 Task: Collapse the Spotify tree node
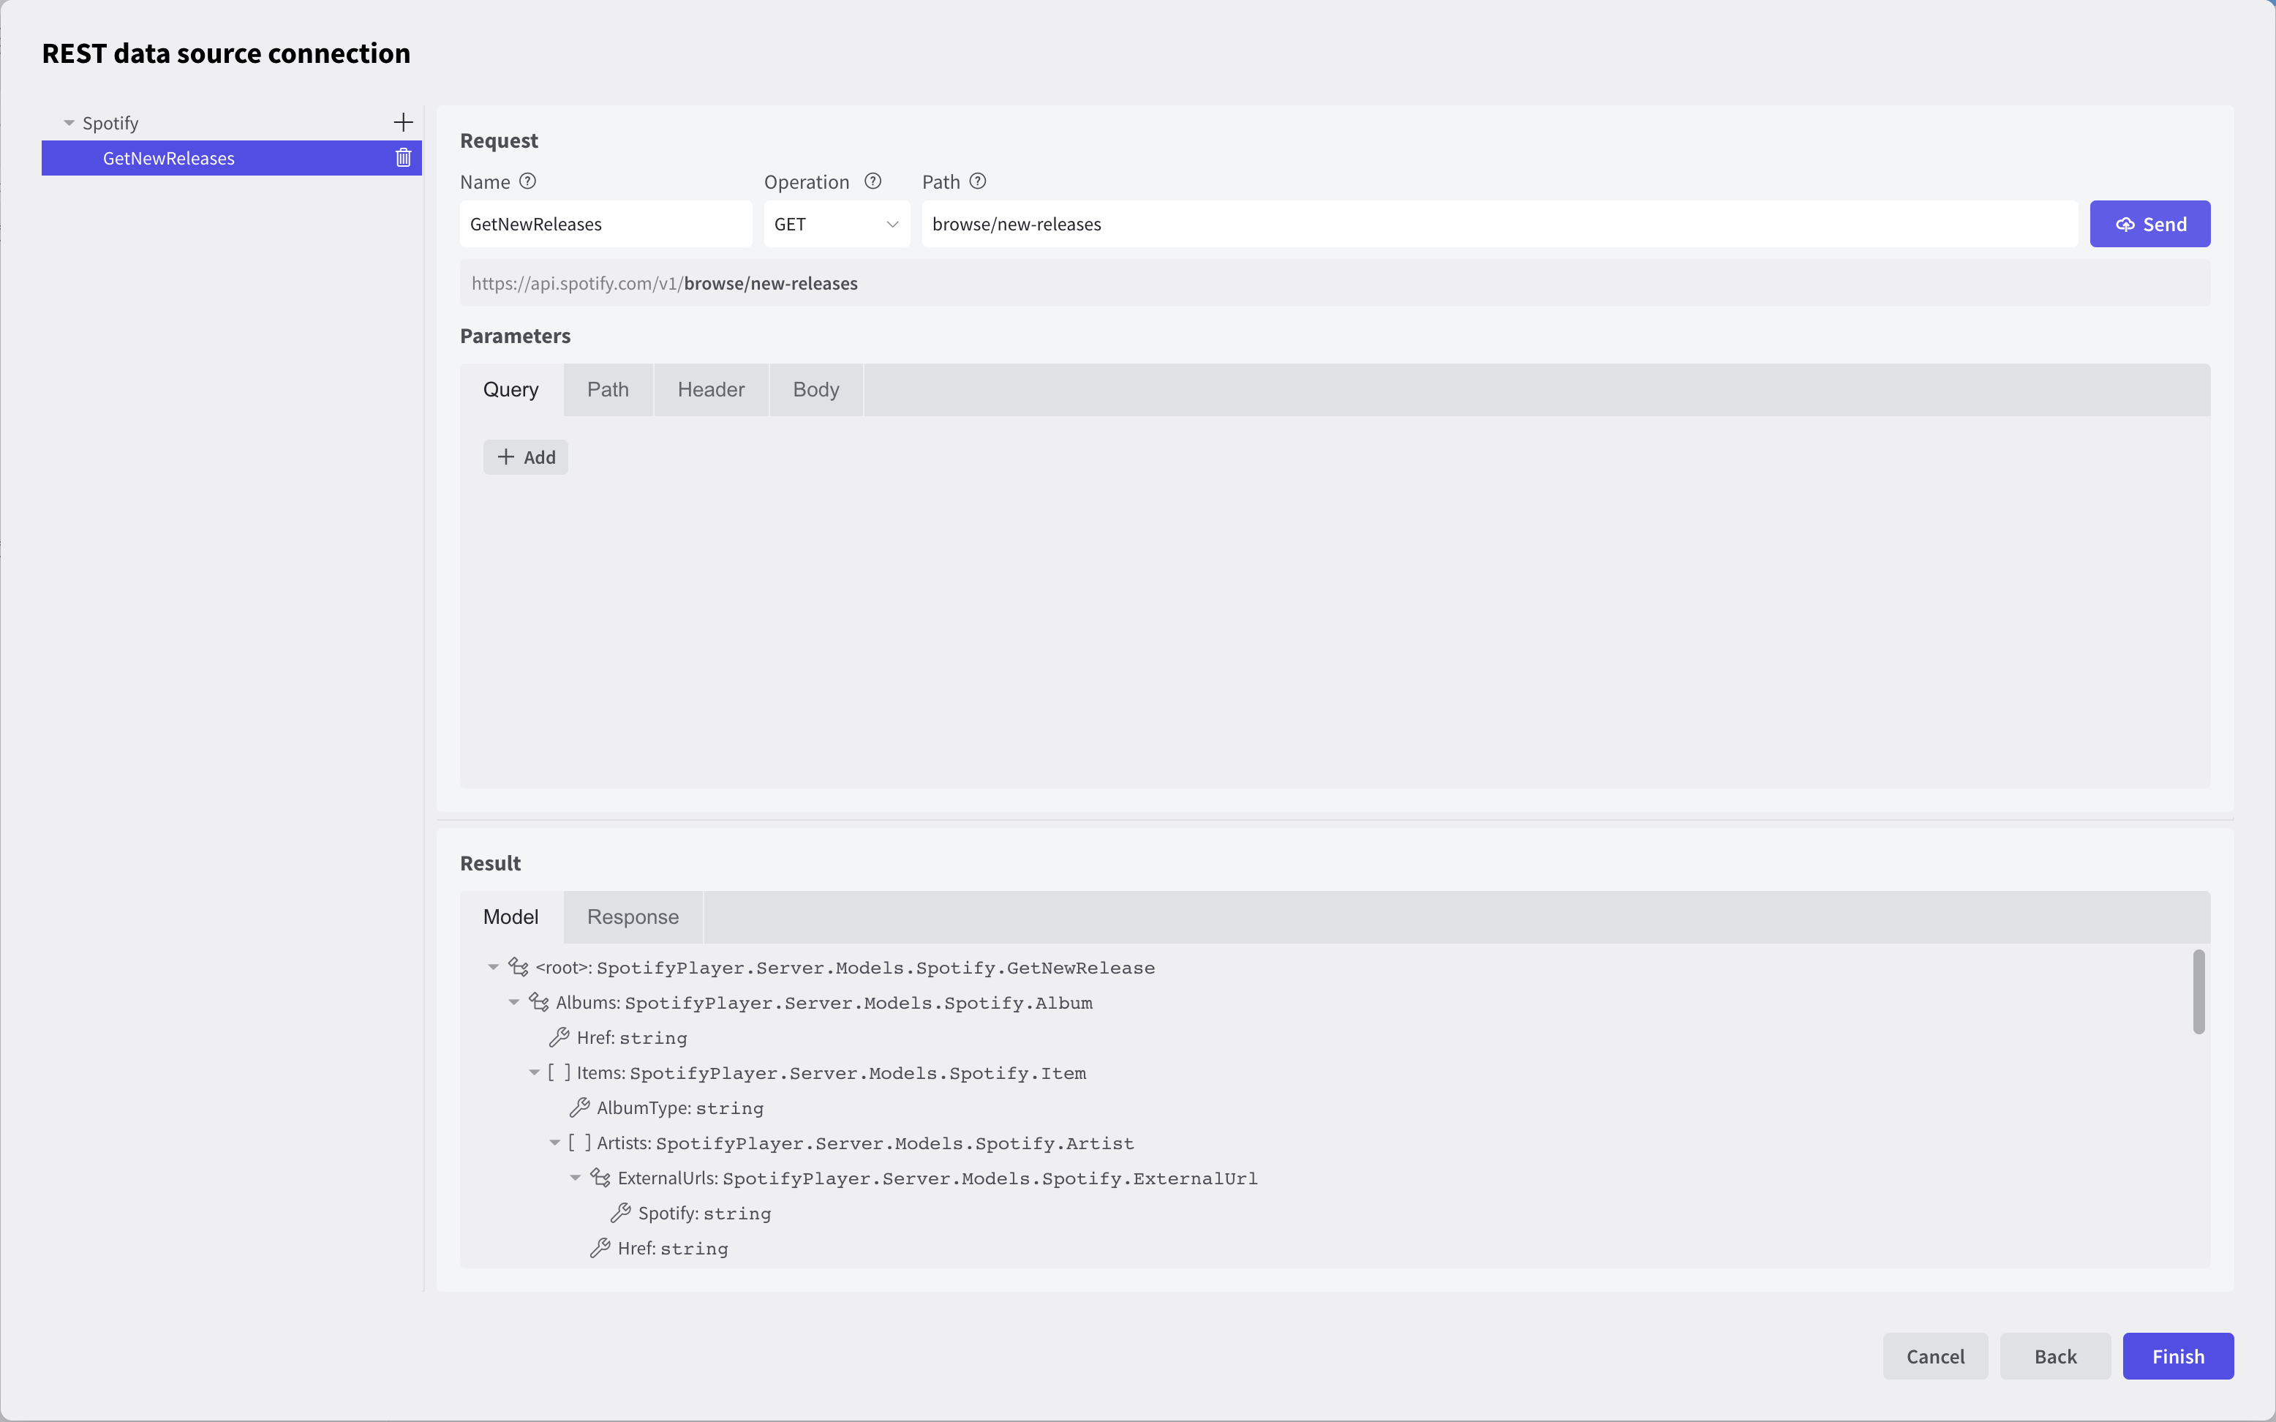(69, 123)
